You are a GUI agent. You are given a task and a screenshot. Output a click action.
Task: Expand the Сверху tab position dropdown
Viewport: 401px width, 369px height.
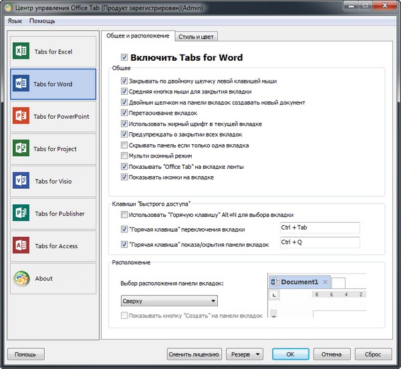tap(168, 301)
